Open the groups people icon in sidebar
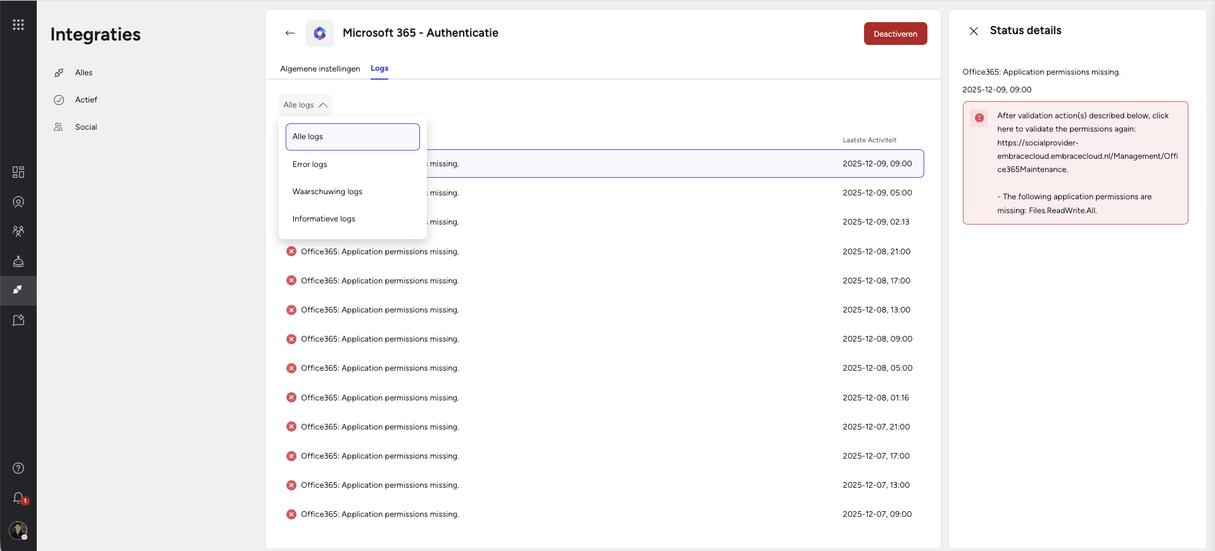Screen dimensions: 1215x551 [18, 232]
